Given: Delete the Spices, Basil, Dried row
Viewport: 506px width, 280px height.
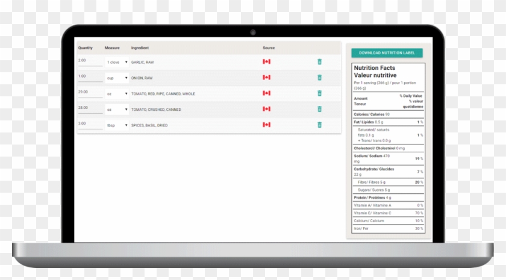Looking at the screenshot, I should (319, 125).
